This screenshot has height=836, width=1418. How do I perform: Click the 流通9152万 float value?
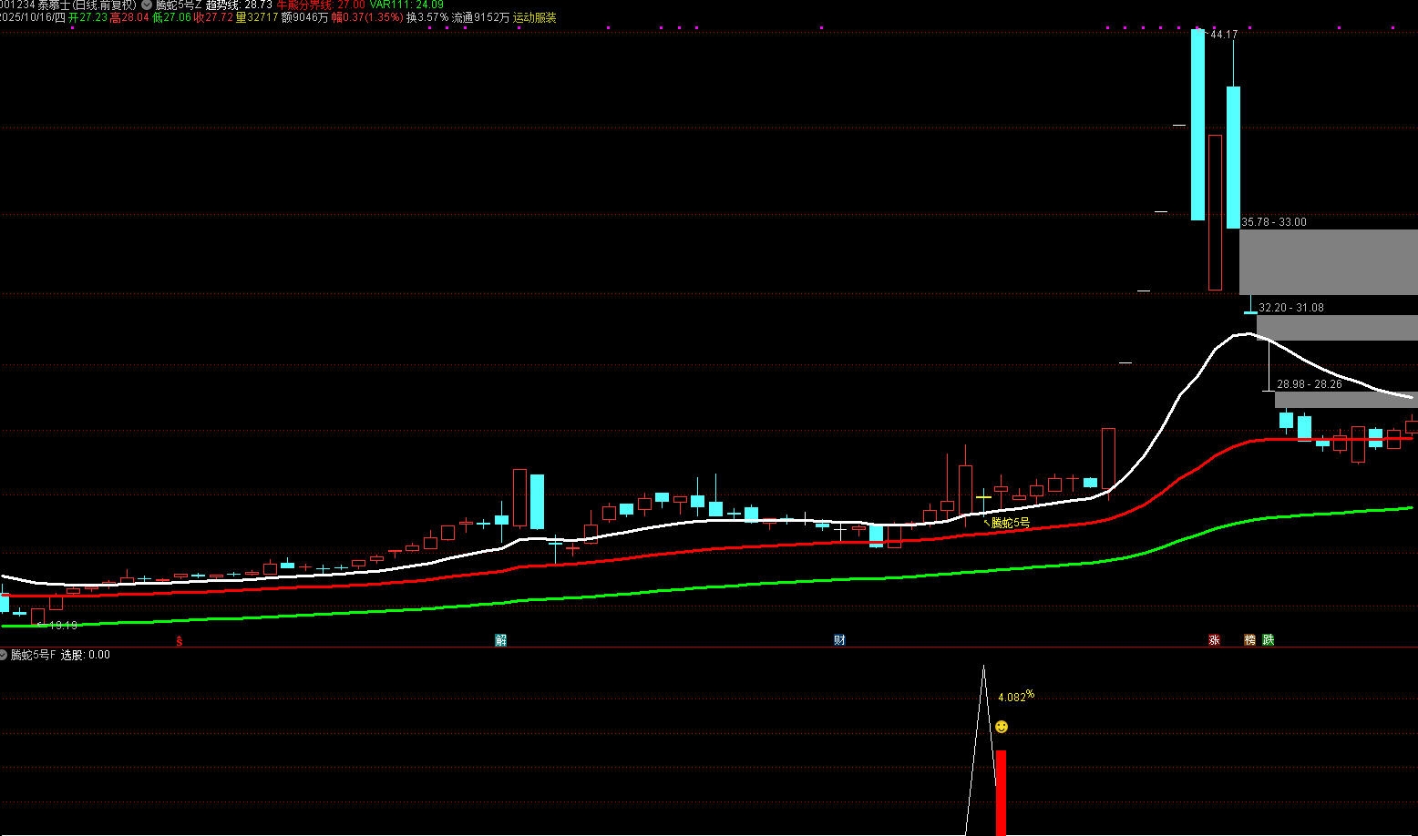click(x=481, y=17)
